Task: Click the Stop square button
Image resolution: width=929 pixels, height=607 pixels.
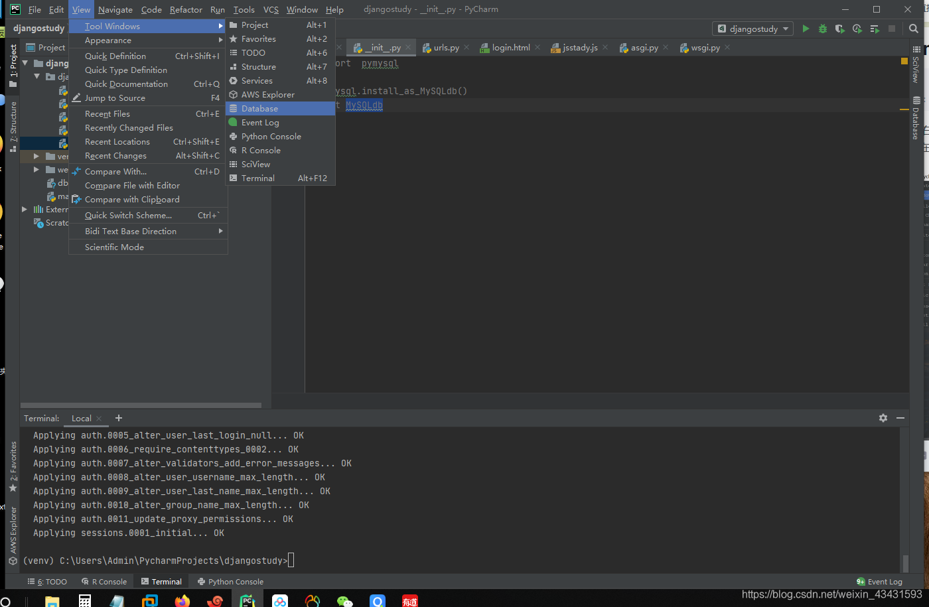Action: (x=892, y=29)
